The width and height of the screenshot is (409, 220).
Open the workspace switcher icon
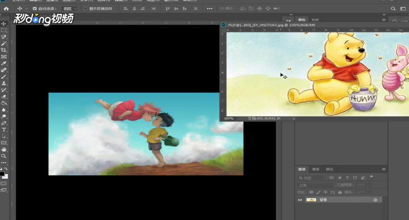pyautogui.click(x=403, y=9)
